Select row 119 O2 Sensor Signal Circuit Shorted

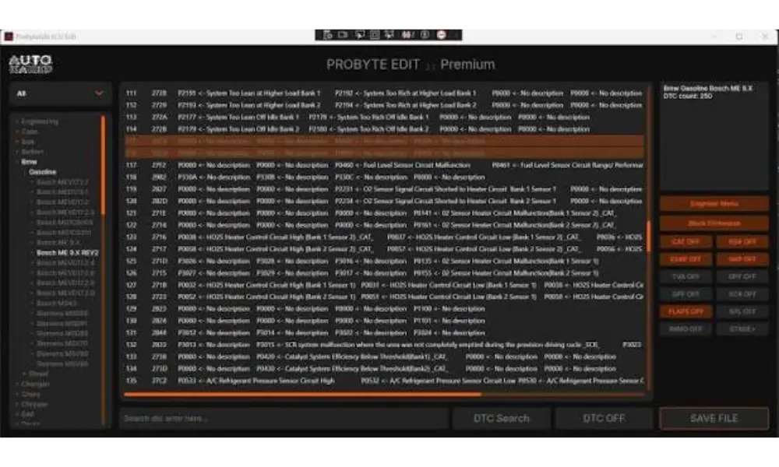click(384, 189)
